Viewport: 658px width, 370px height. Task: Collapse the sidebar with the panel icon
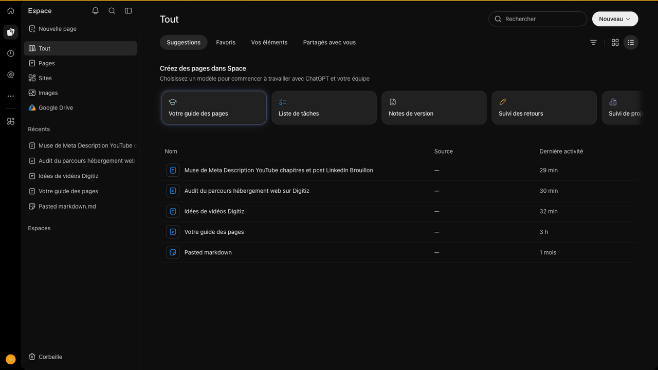click(129, 11)
